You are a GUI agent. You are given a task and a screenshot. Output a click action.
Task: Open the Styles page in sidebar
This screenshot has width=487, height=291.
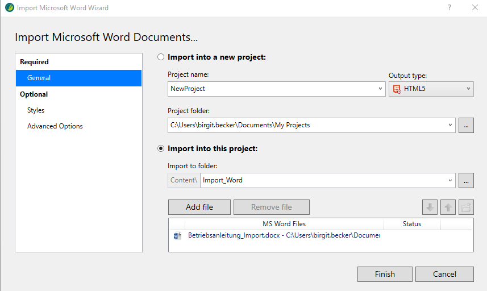pyautogui.click(x=36, y=110)
